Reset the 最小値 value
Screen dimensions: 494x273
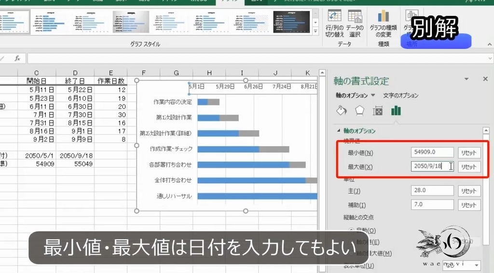point(469,153)
